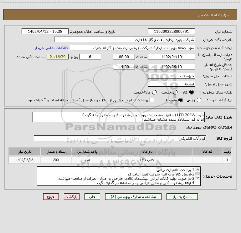Select the کالا radio button
The width and height of the screenshot is (241, 233).
(x=192, y=92)
